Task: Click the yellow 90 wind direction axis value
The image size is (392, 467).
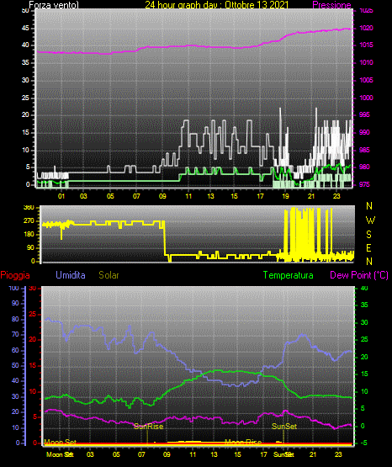Action: coord(31,247)
